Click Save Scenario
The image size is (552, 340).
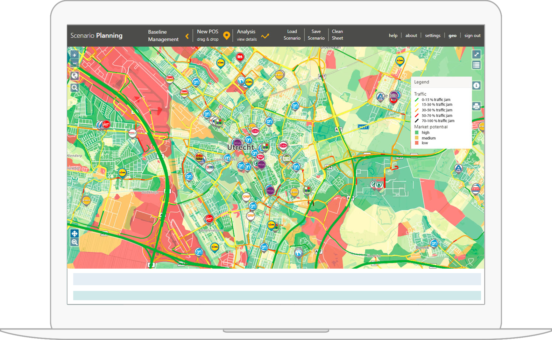click(316, 35)
